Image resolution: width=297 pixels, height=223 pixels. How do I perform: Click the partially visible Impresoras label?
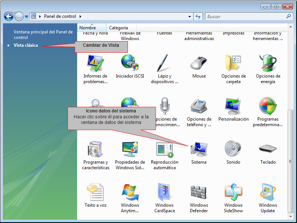(233, 33)
